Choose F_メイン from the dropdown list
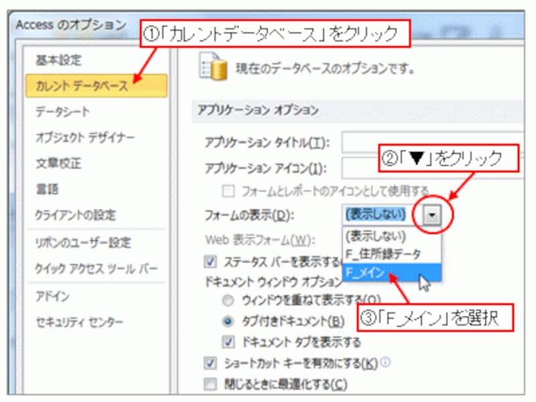 click(x=392, y=273)
